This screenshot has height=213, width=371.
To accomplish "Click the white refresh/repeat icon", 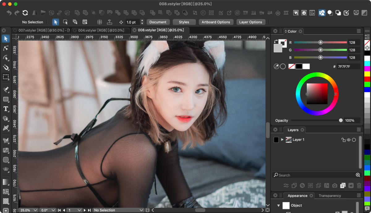I will click(25, 13).
